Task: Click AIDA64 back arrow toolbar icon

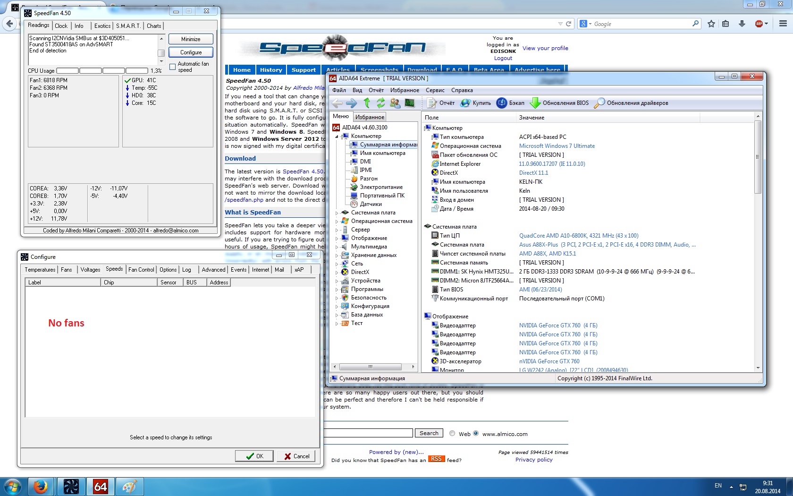Action: tap(337, 103)
